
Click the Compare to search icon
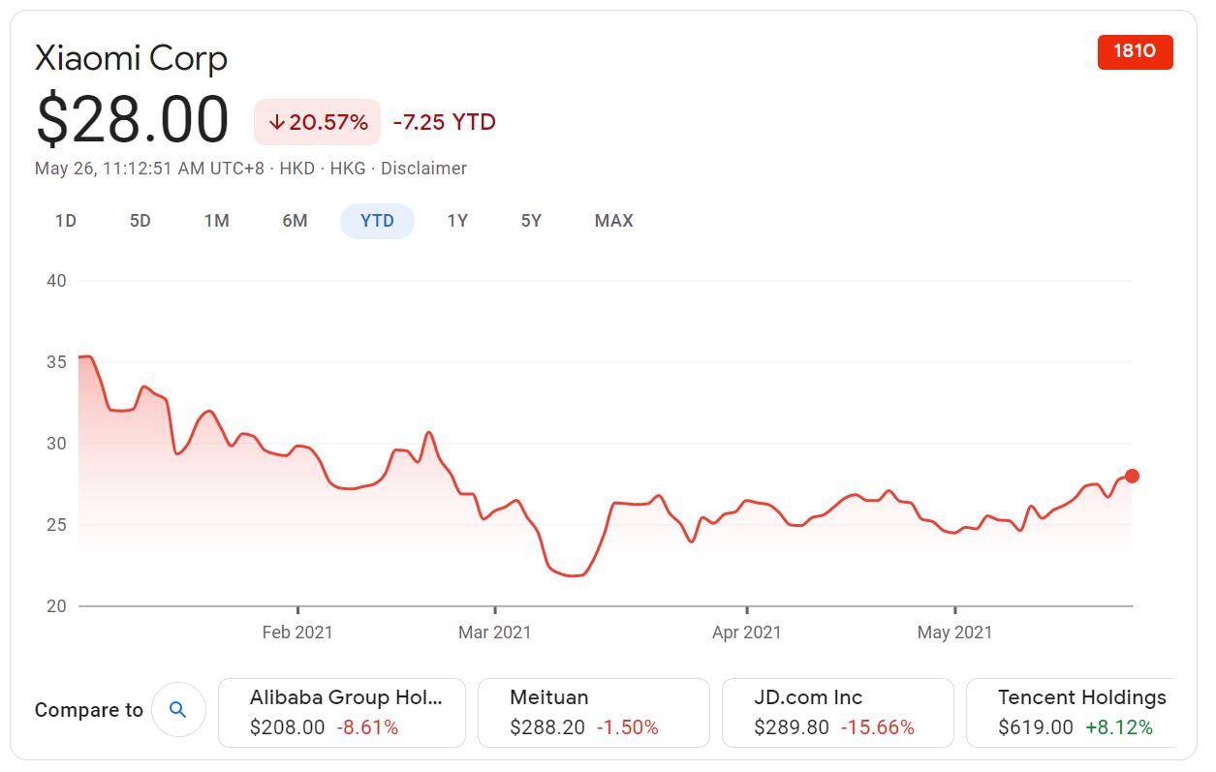click(x=178, y=709)
